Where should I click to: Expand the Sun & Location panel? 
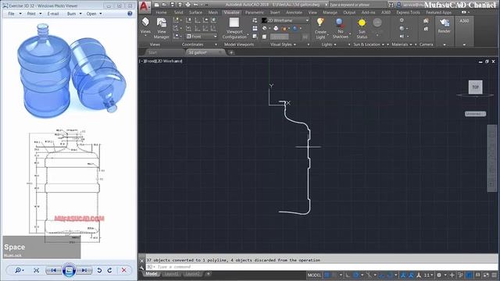[384, 44]
